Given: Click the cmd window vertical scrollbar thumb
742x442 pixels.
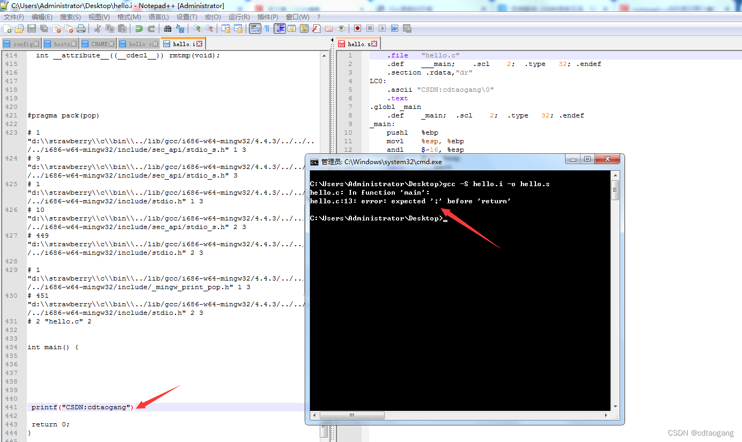Looking at the screenshot, I should [x=615, y=190].
